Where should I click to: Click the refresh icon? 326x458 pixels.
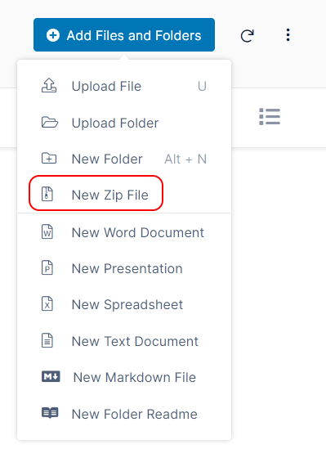248,36
